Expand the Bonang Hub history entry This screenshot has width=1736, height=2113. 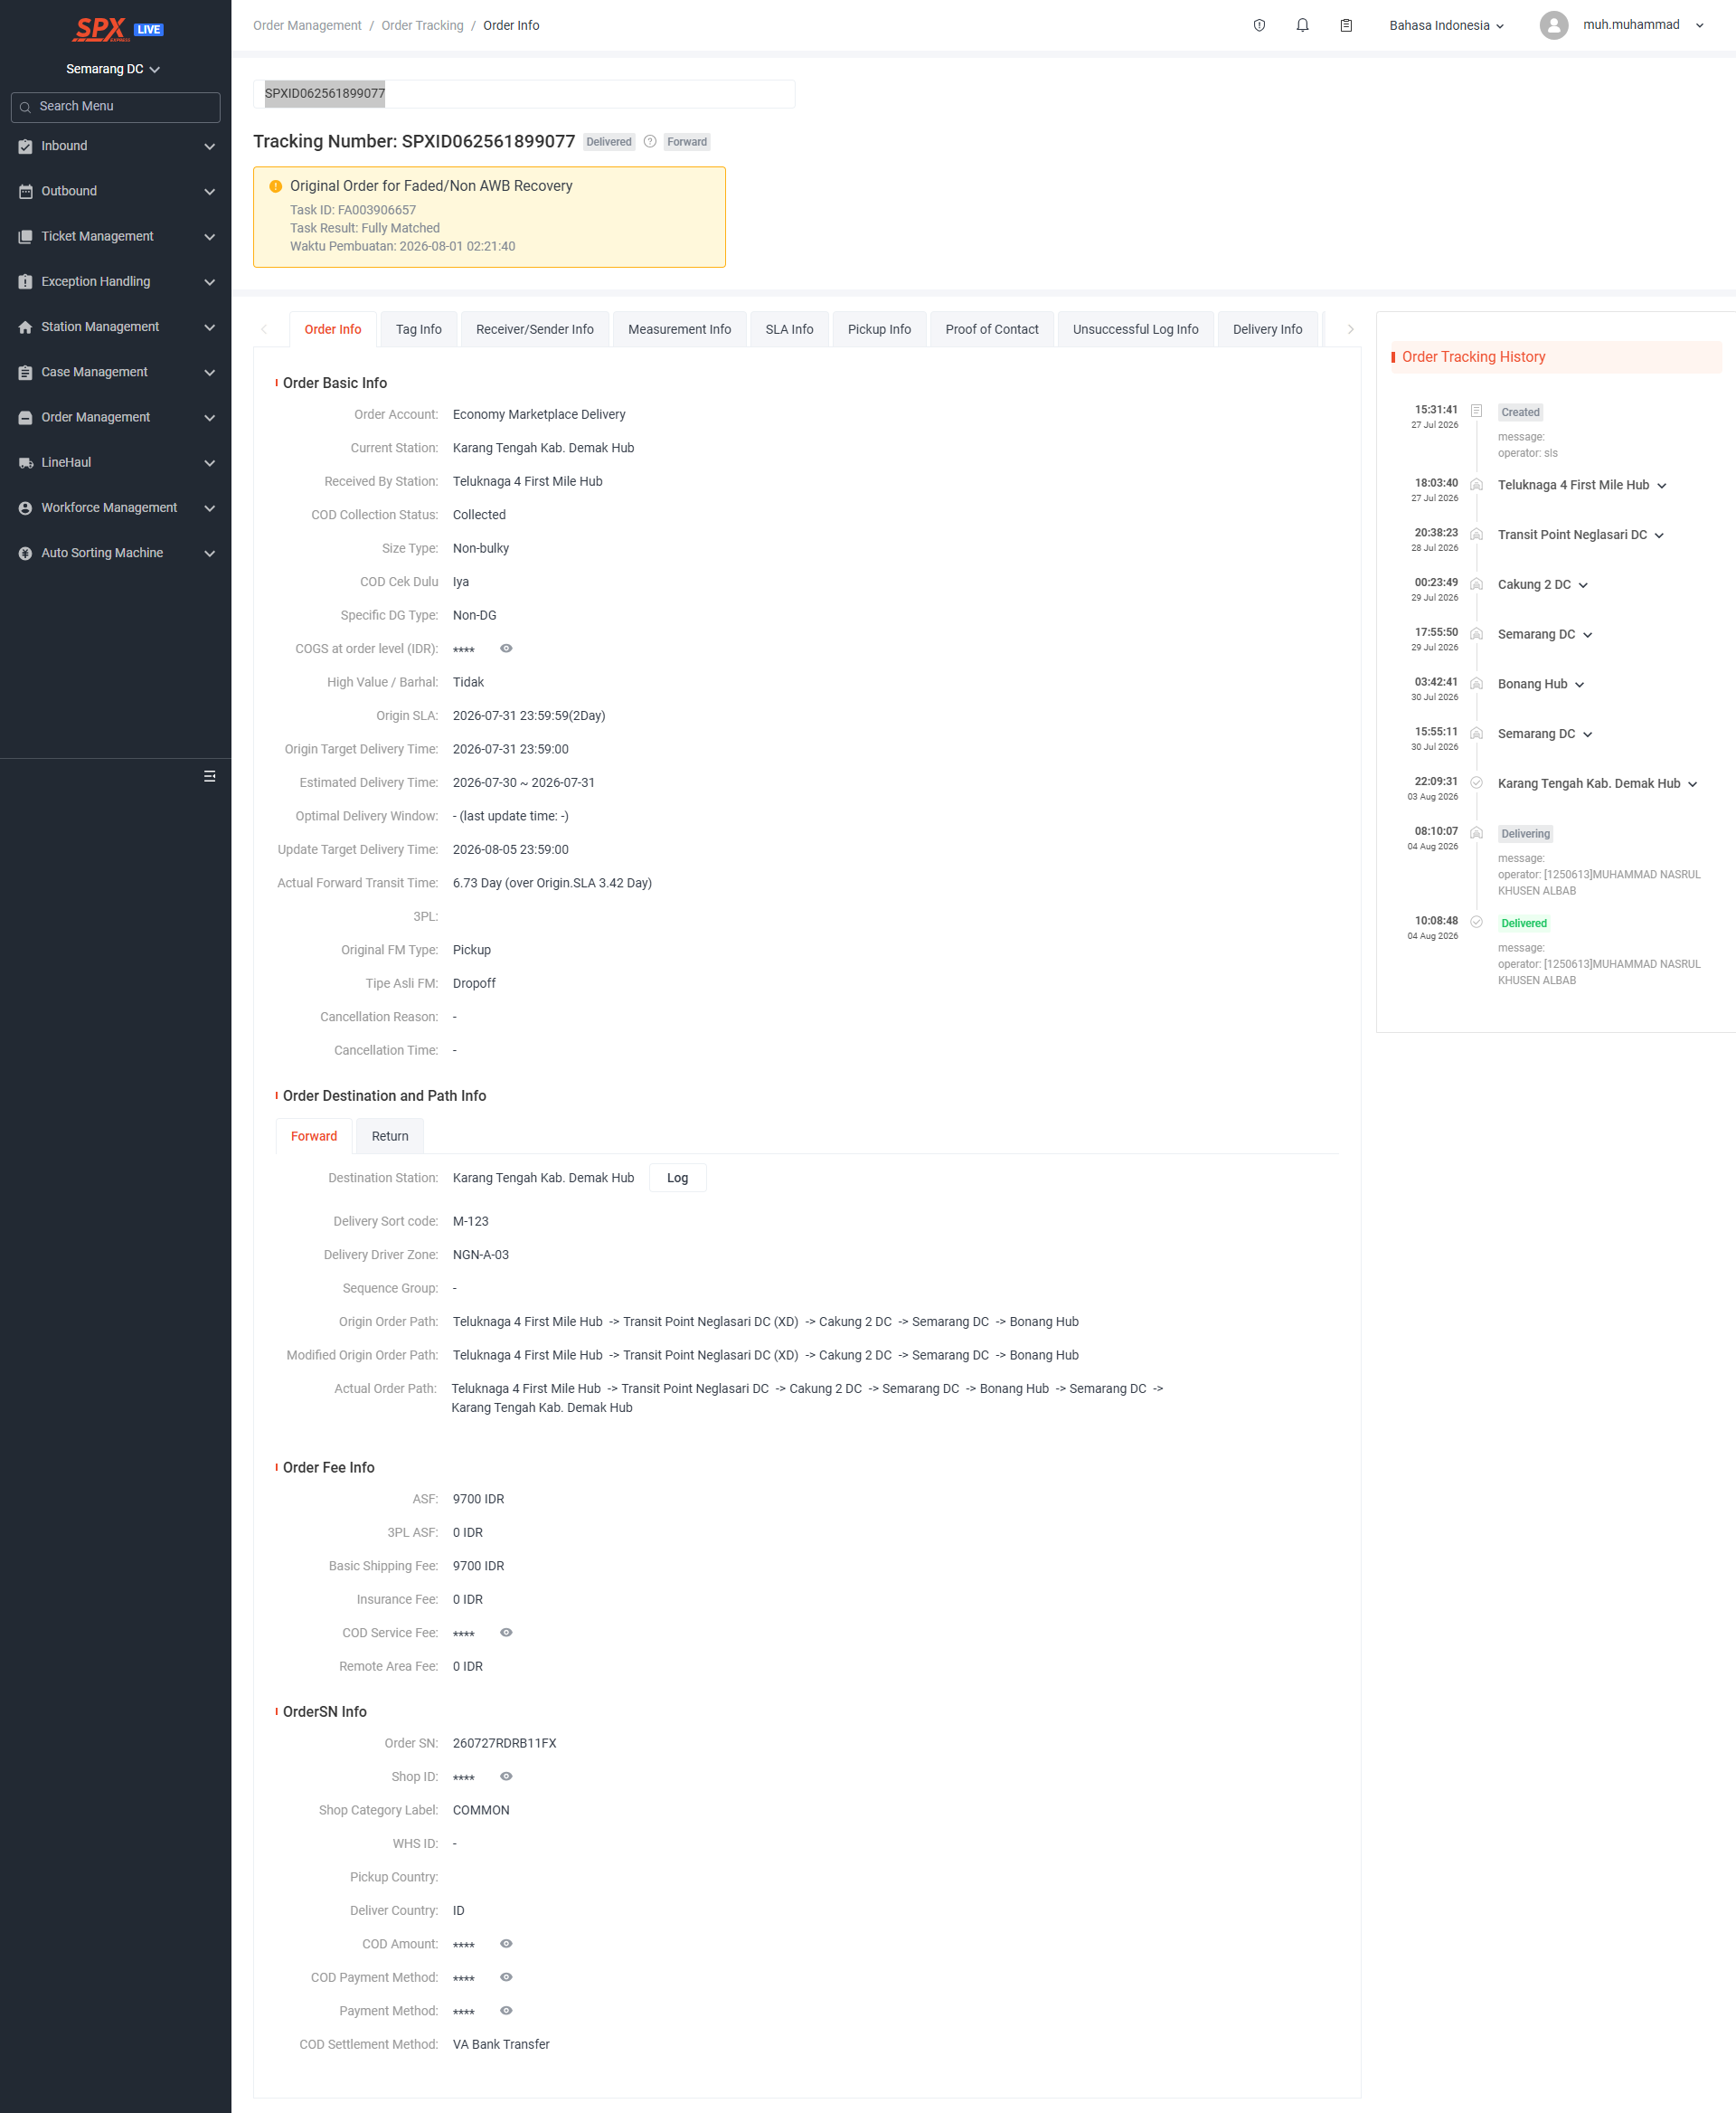click(1580, 686)
